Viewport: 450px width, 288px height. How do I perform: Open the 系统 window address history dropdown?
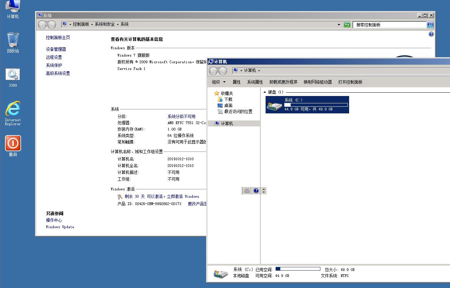pyautogui.click(x=339, y=24)
